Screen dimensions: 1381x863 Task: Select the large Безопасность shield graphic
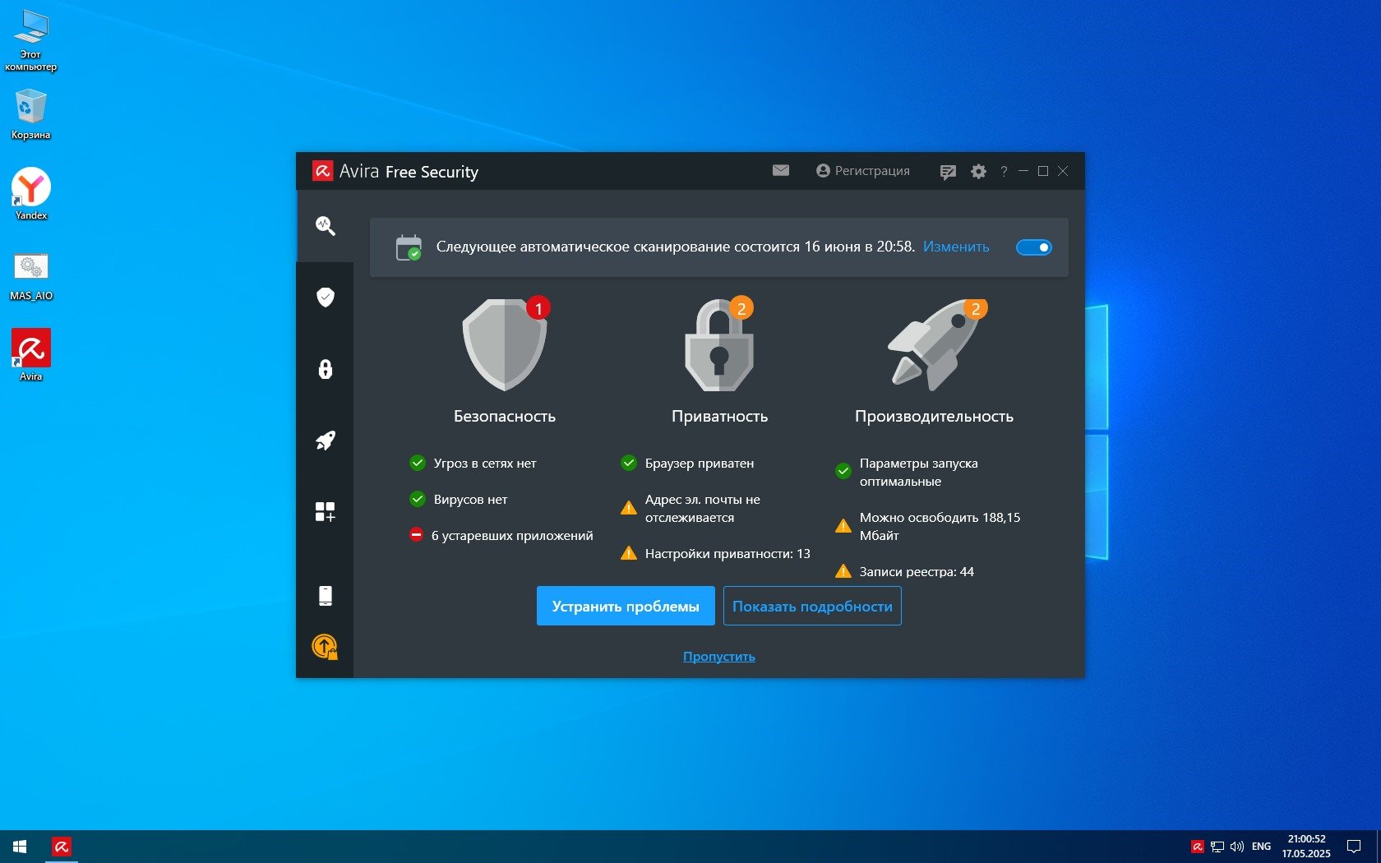click(504, 345)
